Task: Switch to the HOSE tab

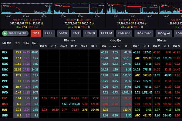Action: [49, 33]
